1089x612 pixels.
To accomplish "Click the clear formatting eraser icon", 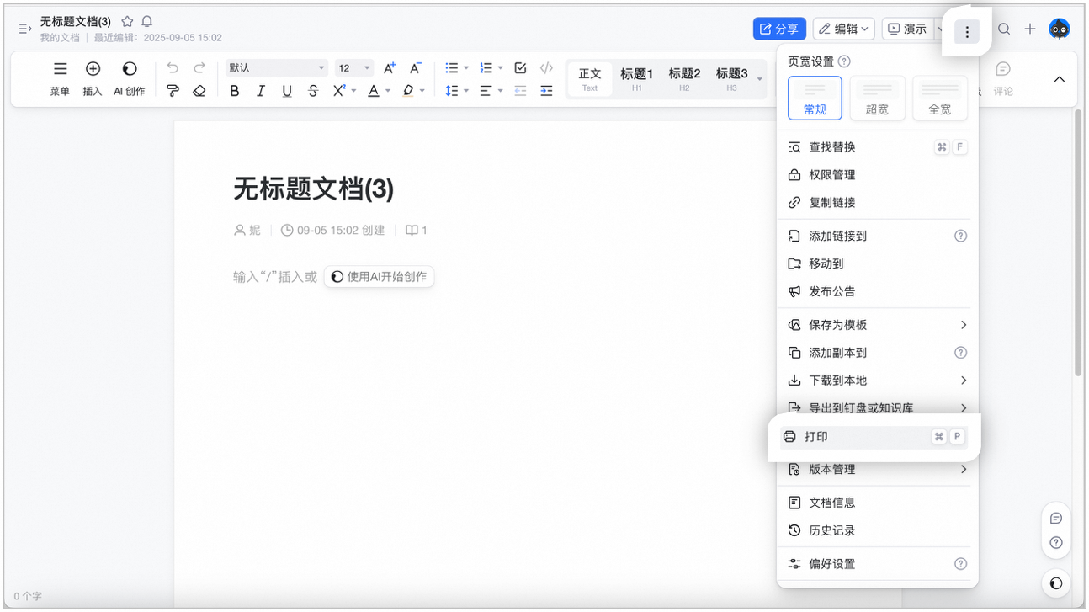I will coord(199,91).
